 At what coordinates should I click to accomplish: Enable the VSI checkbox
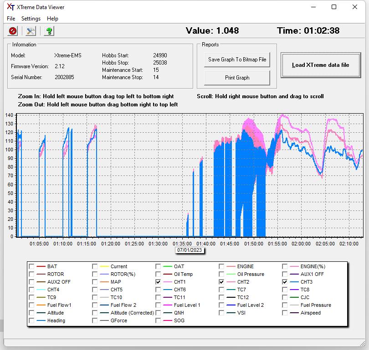click(x=221, y=313)
